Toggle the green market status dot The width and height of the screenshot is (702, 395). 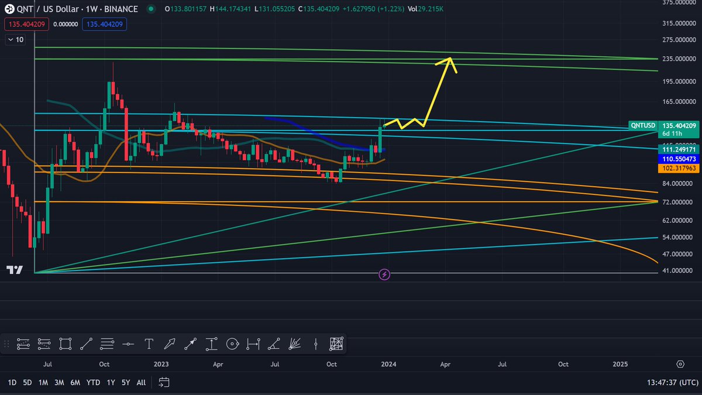[x=150, y=9]
